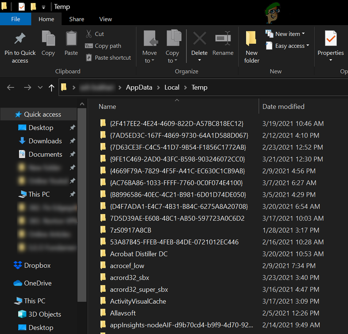Open the File menu tab
Screen dimensions: 348x334
point(15,19)
